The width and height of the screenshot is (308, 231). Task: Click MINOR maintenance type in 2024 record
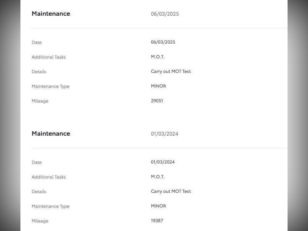pos(158,206)
